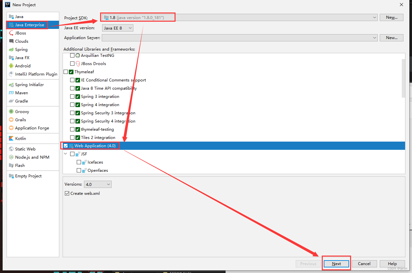Toggle Java 8 Time API compatibility checkbox
The image size is (412, 273).
click(72, 88)
